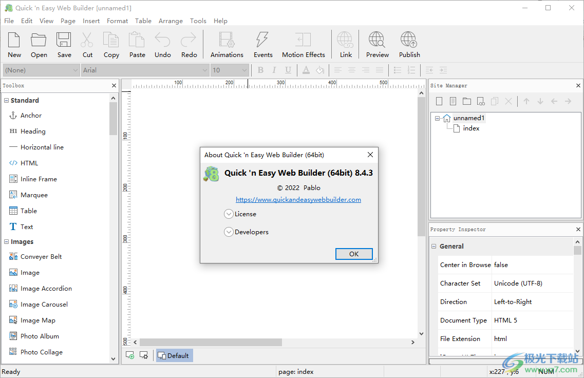Open the Events editor

[x=263, y=44]
